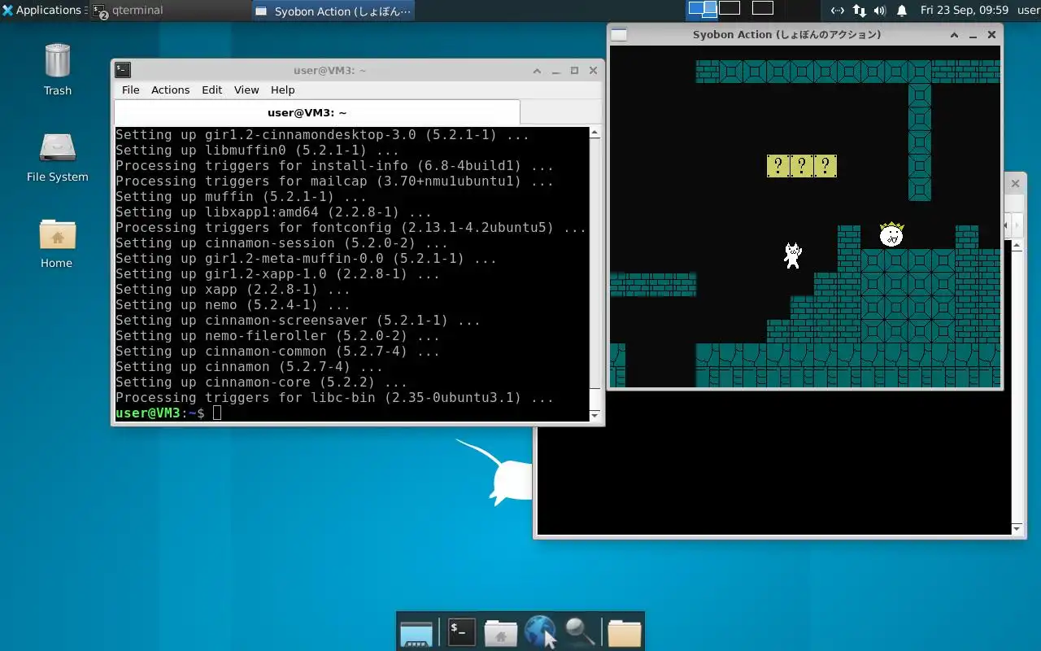The image size is (1041, 651).
Task: Open the Edit menu in qterminal
Action: coord(211,90)
